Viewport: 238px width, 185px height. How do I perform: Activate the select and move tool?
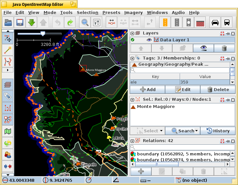8,38
